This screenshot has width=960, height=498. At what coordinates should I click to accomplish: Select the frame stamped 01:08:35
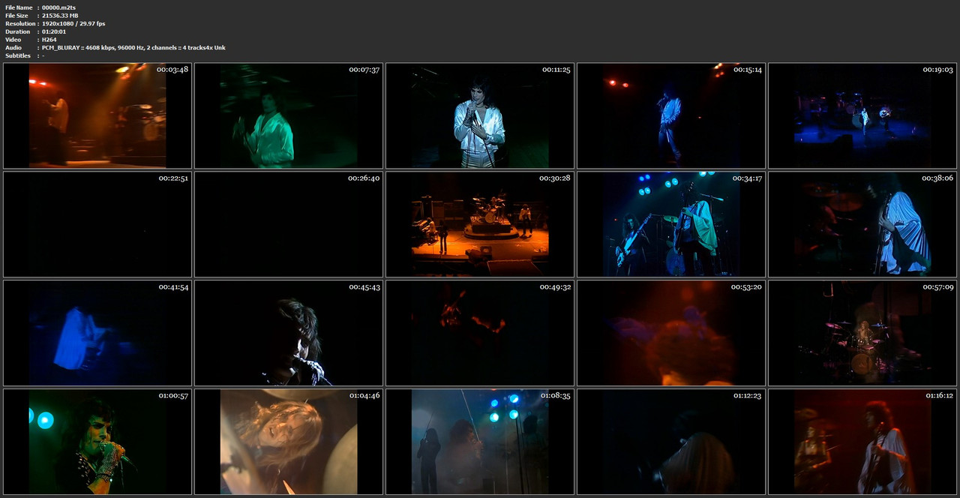click(x=480, y=442)
